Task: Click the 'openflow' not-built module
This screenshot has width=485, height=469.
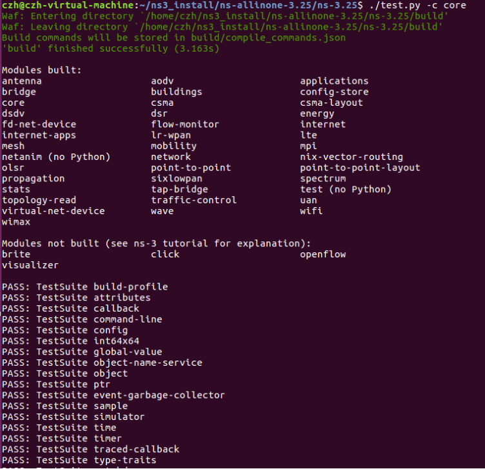Action: [323, 254]
